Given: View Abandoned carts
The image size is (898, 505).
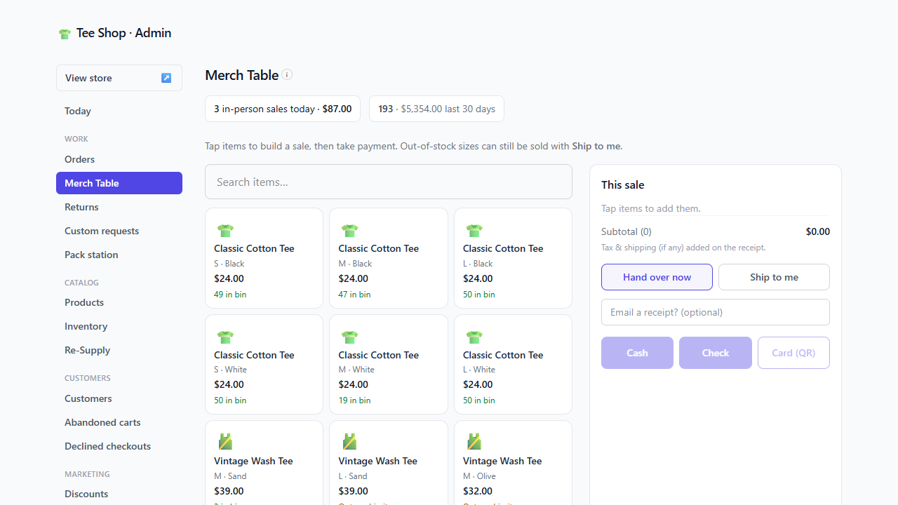Looking at the screenshot, I should point(119,422).
